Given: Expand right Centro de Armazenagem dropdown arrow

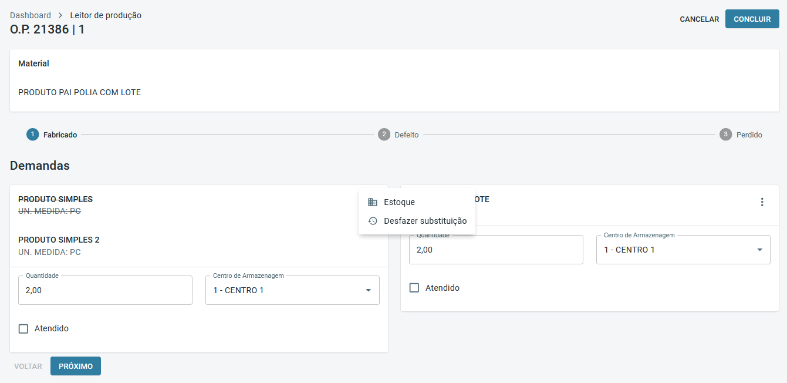Looking at the screenshot, I should tap(759, 250).
